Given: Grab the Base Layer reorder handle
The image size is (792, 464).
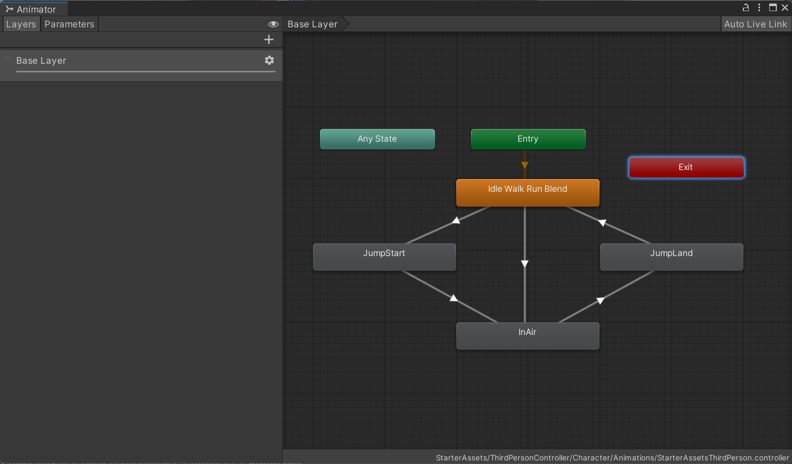Looking at the screenshot, I should (7, 58).
